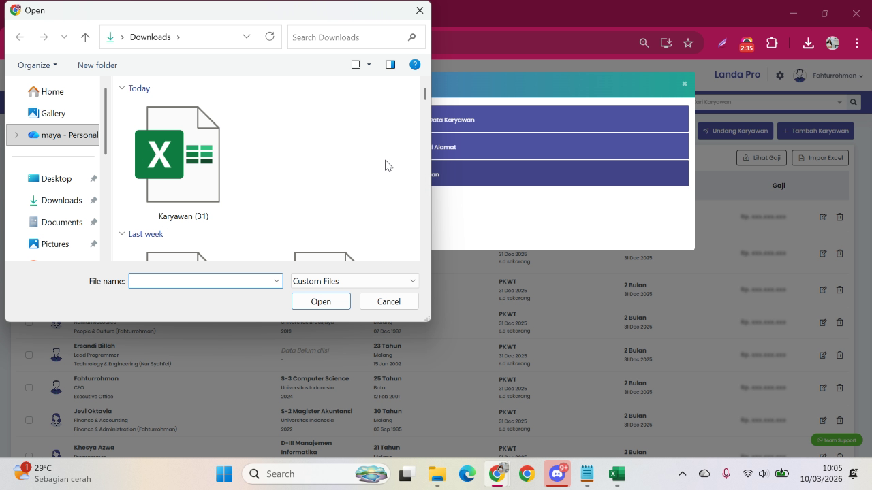
Task: Delete the Fahturrohman employee row
Action: (839, 387)
